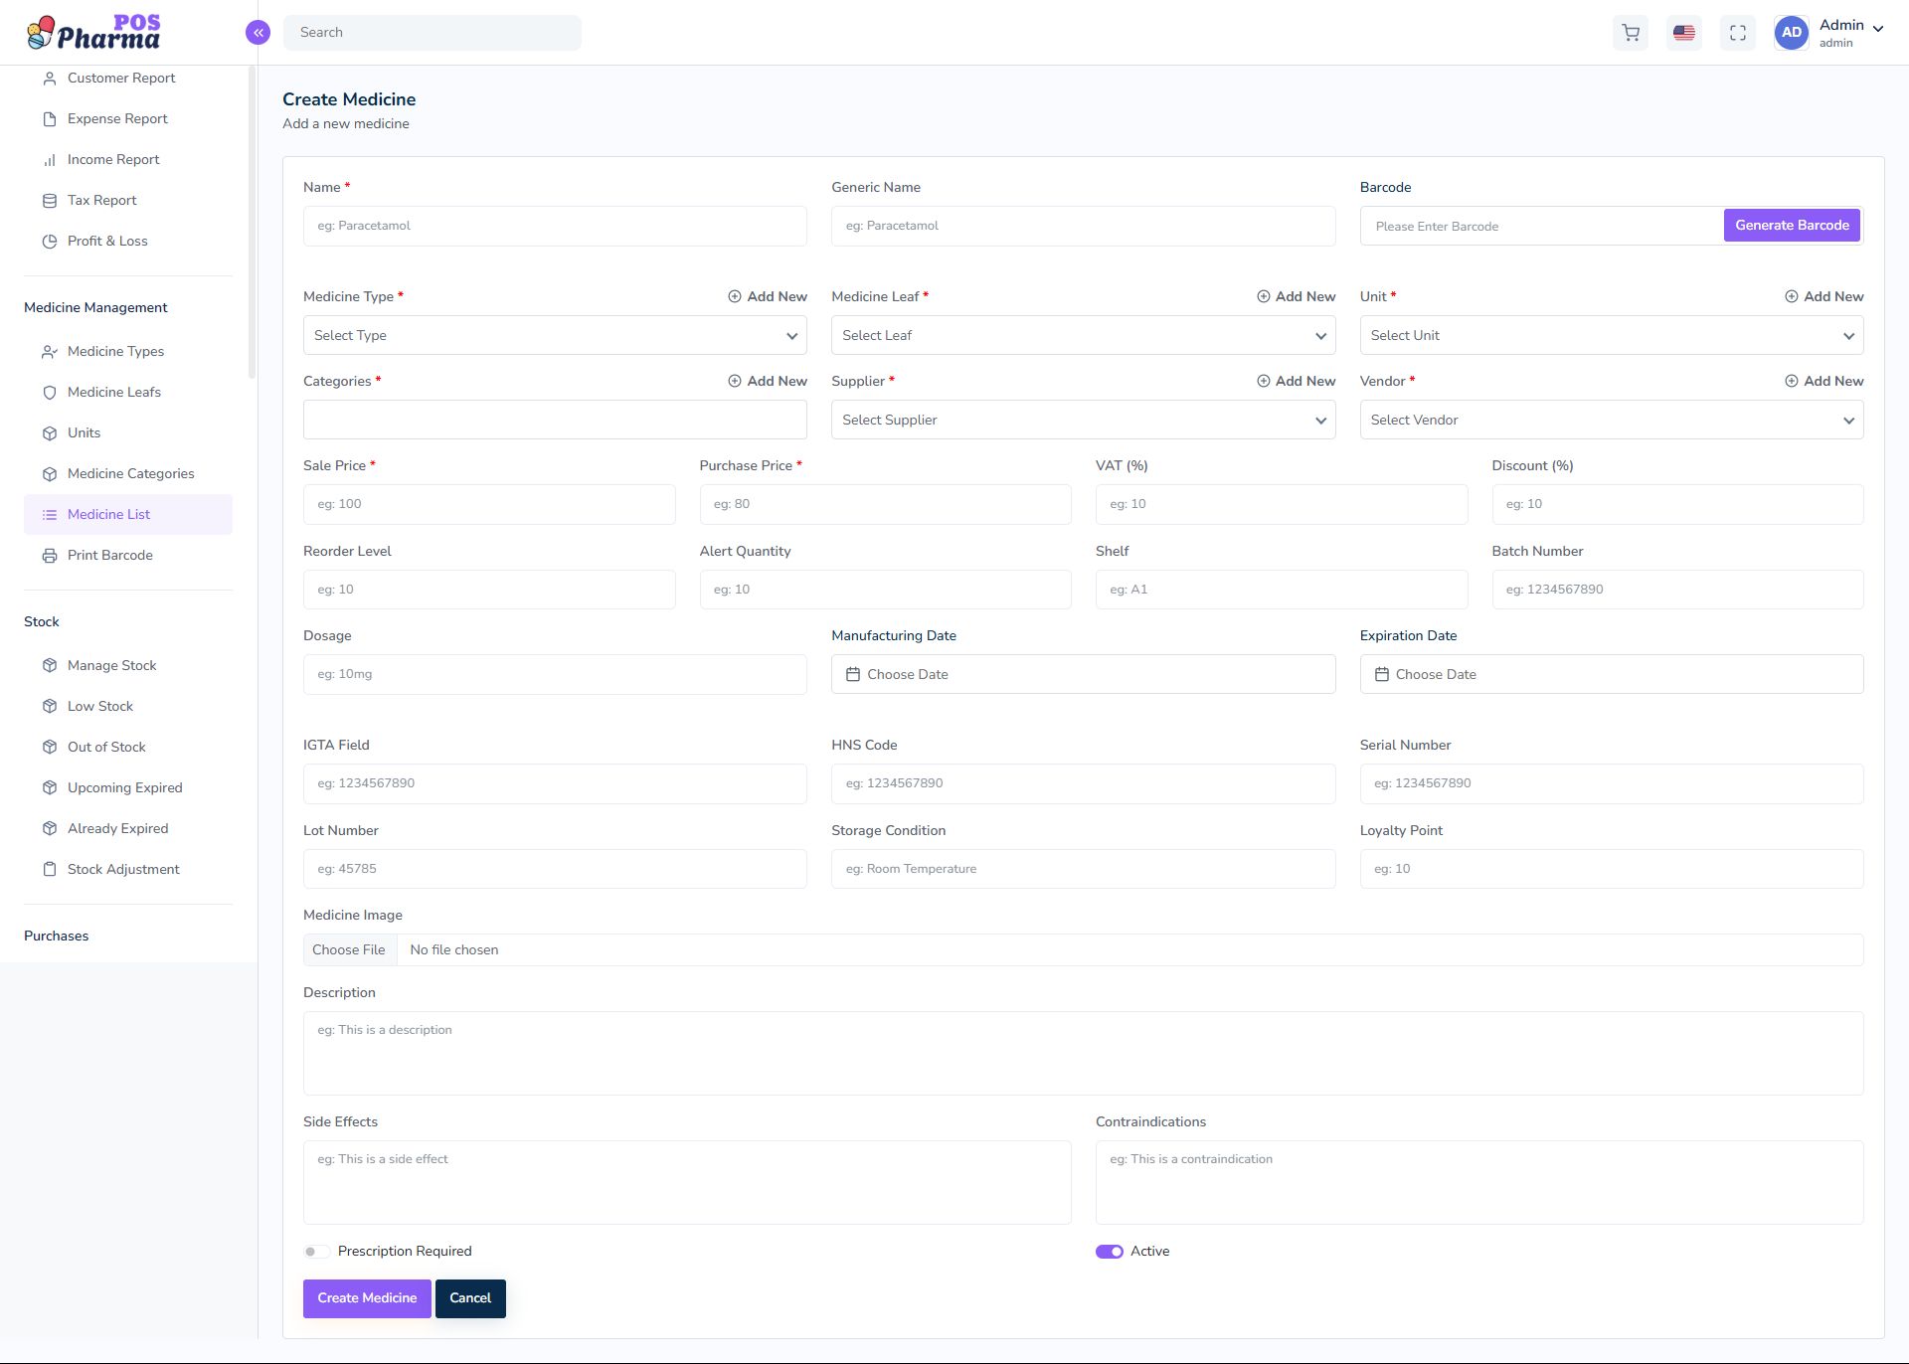Open the shopping cart icon
The image size is (1909, 1364).
1631,33
